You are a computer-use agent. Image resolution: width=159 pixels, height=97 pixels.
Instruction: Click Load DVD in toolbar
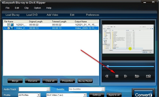(32, 15)
